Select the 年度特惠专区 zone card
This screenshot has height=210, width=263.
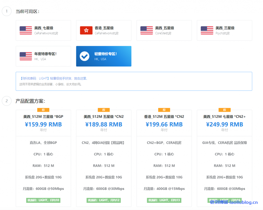click(x=43, y=56)
